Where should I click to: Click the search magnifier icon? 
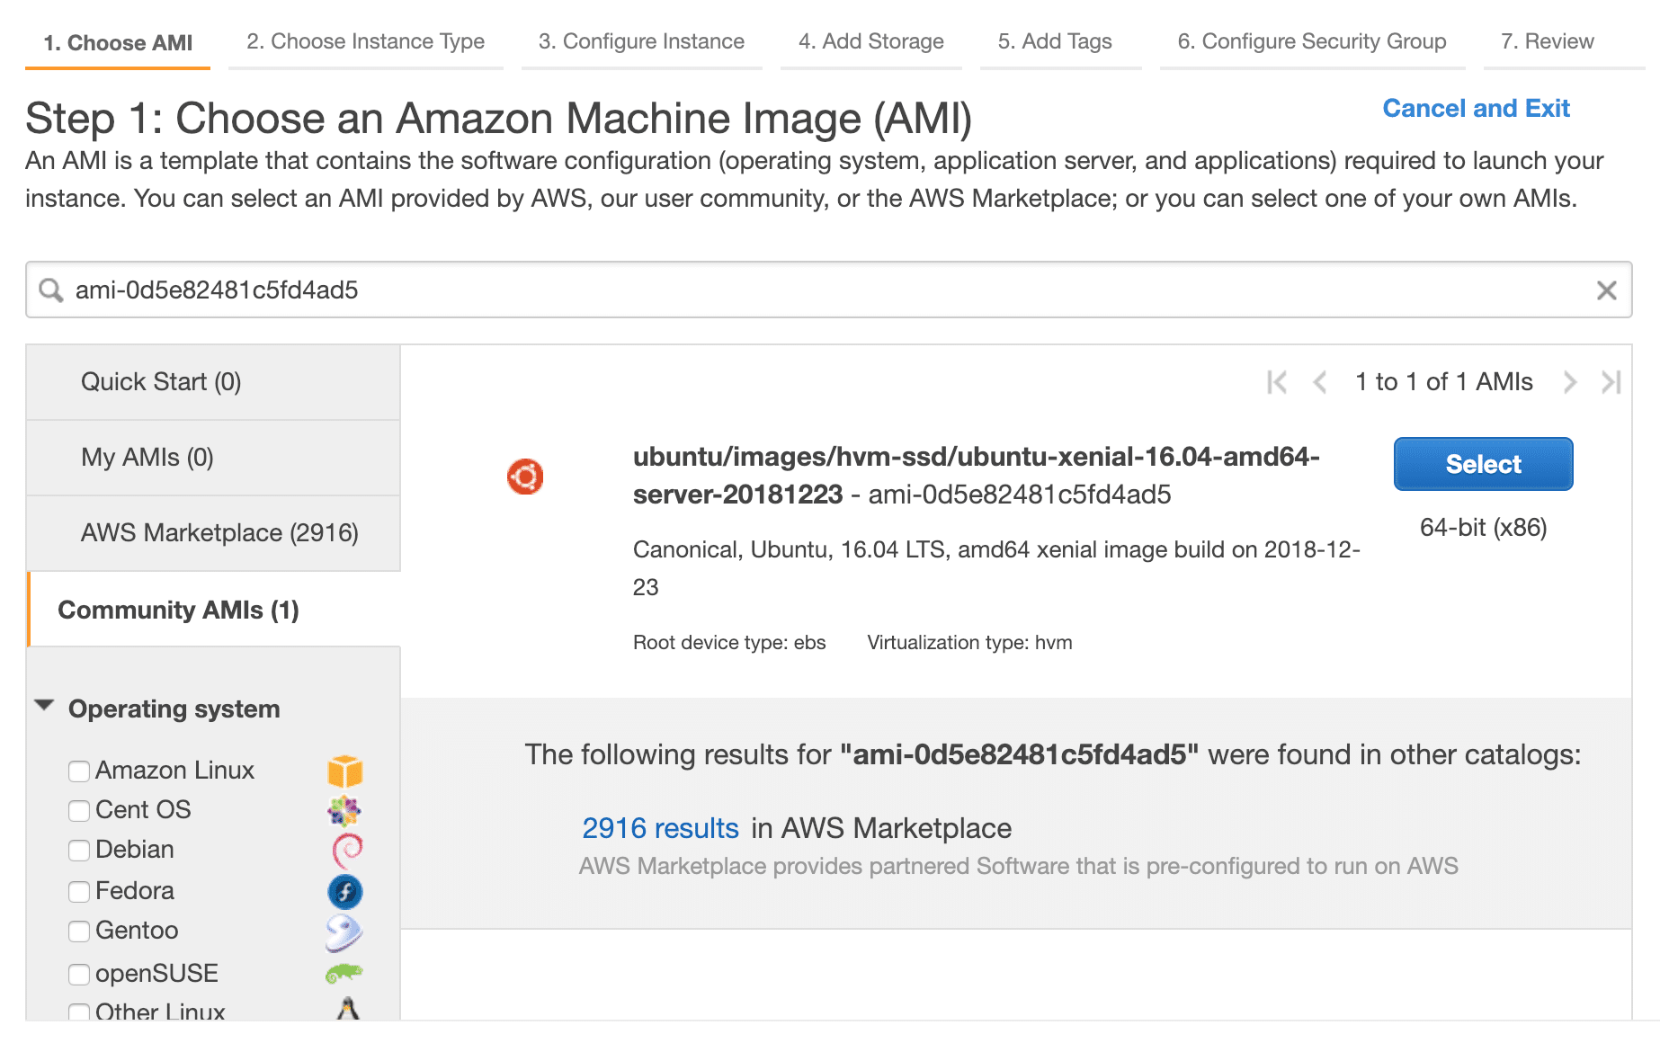[51, 290]
